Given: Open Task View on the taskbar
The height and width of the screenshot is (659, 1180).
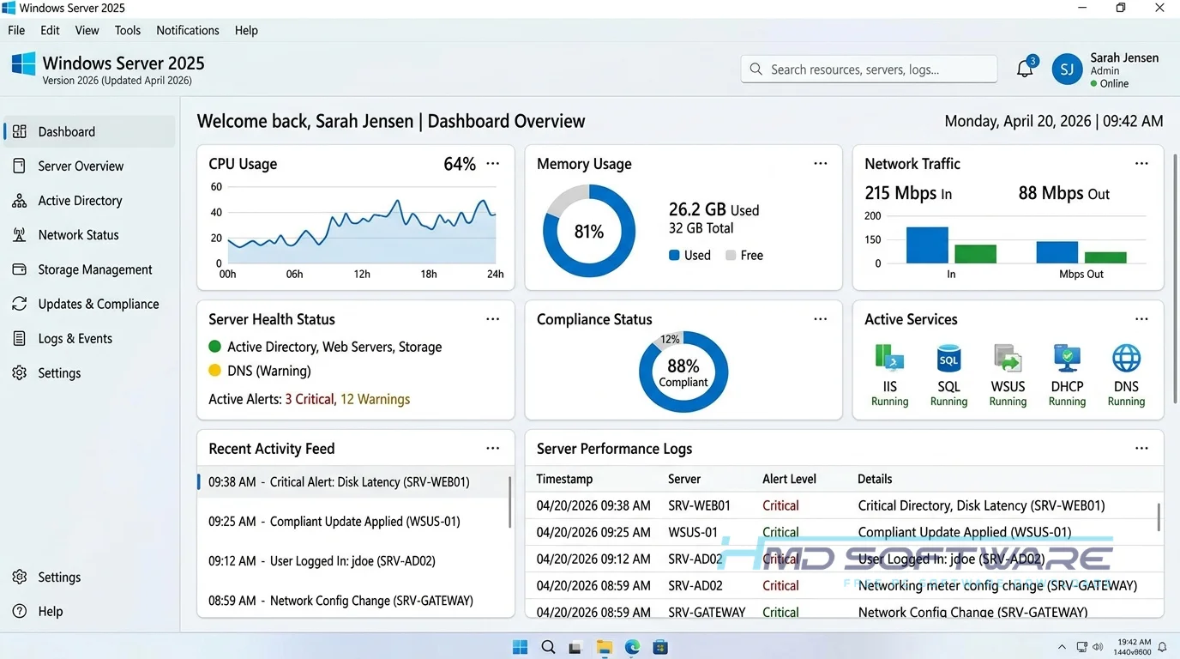Looking at the screenshot, I should [575, 647].
